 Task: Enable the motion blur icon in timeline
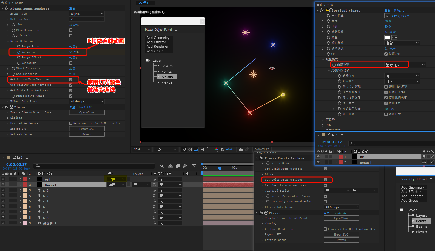185,166
